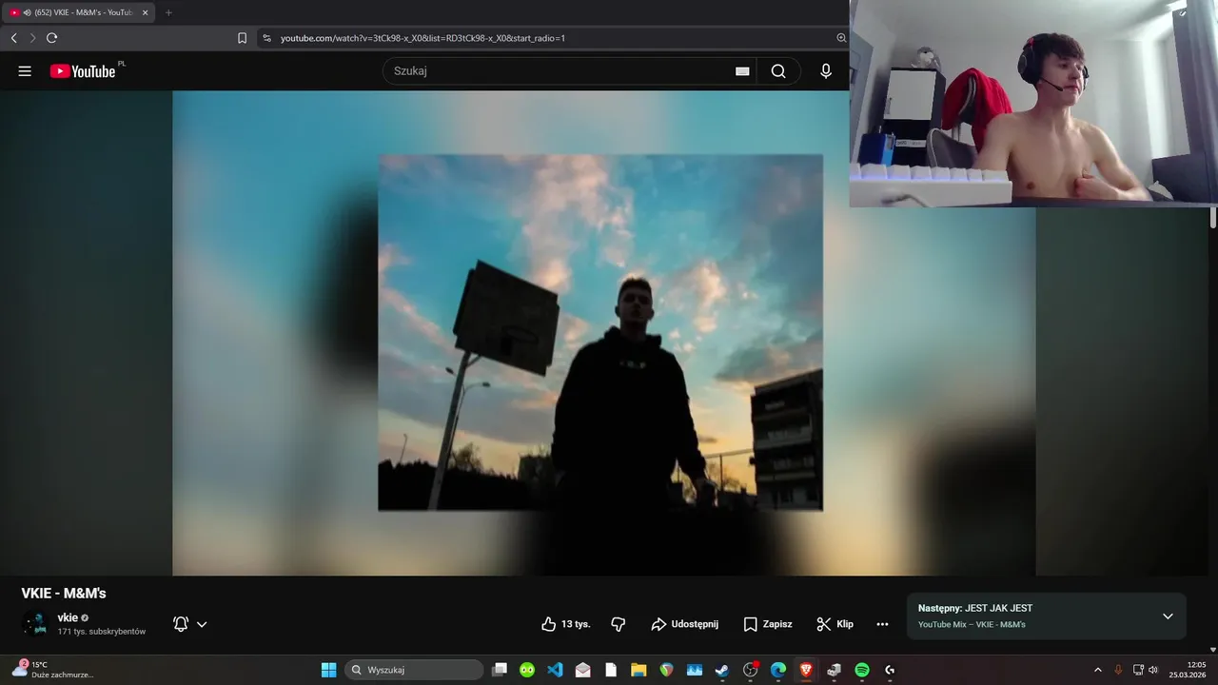Image resolution: width=1218 pixels, height=685 pixels.
Task: Reload the page
Action: [x=51, y=38]
